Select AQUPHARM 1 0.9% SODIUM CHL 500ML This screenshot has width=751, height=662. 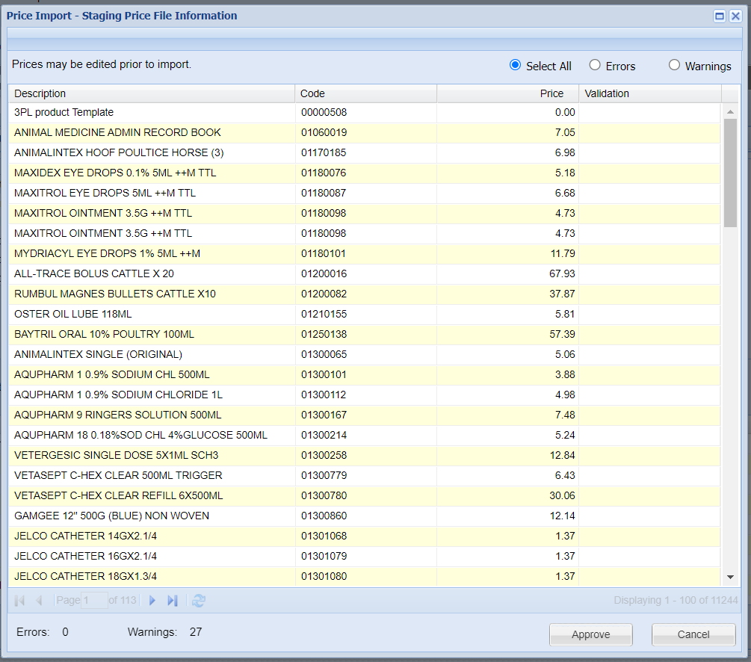tap(364, 374)
